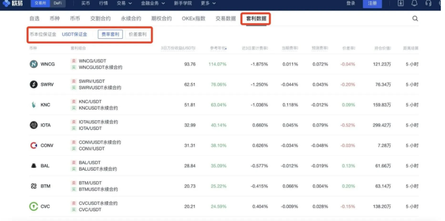The image size is (445, 221).
Task: Click the WNCG coin icon
Action: click(34, 64)
